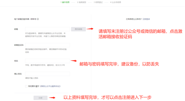
Task: Click the help question-mark icon beside 每个邮箱仅能申请一种帐号
Action: pos(38,19)
